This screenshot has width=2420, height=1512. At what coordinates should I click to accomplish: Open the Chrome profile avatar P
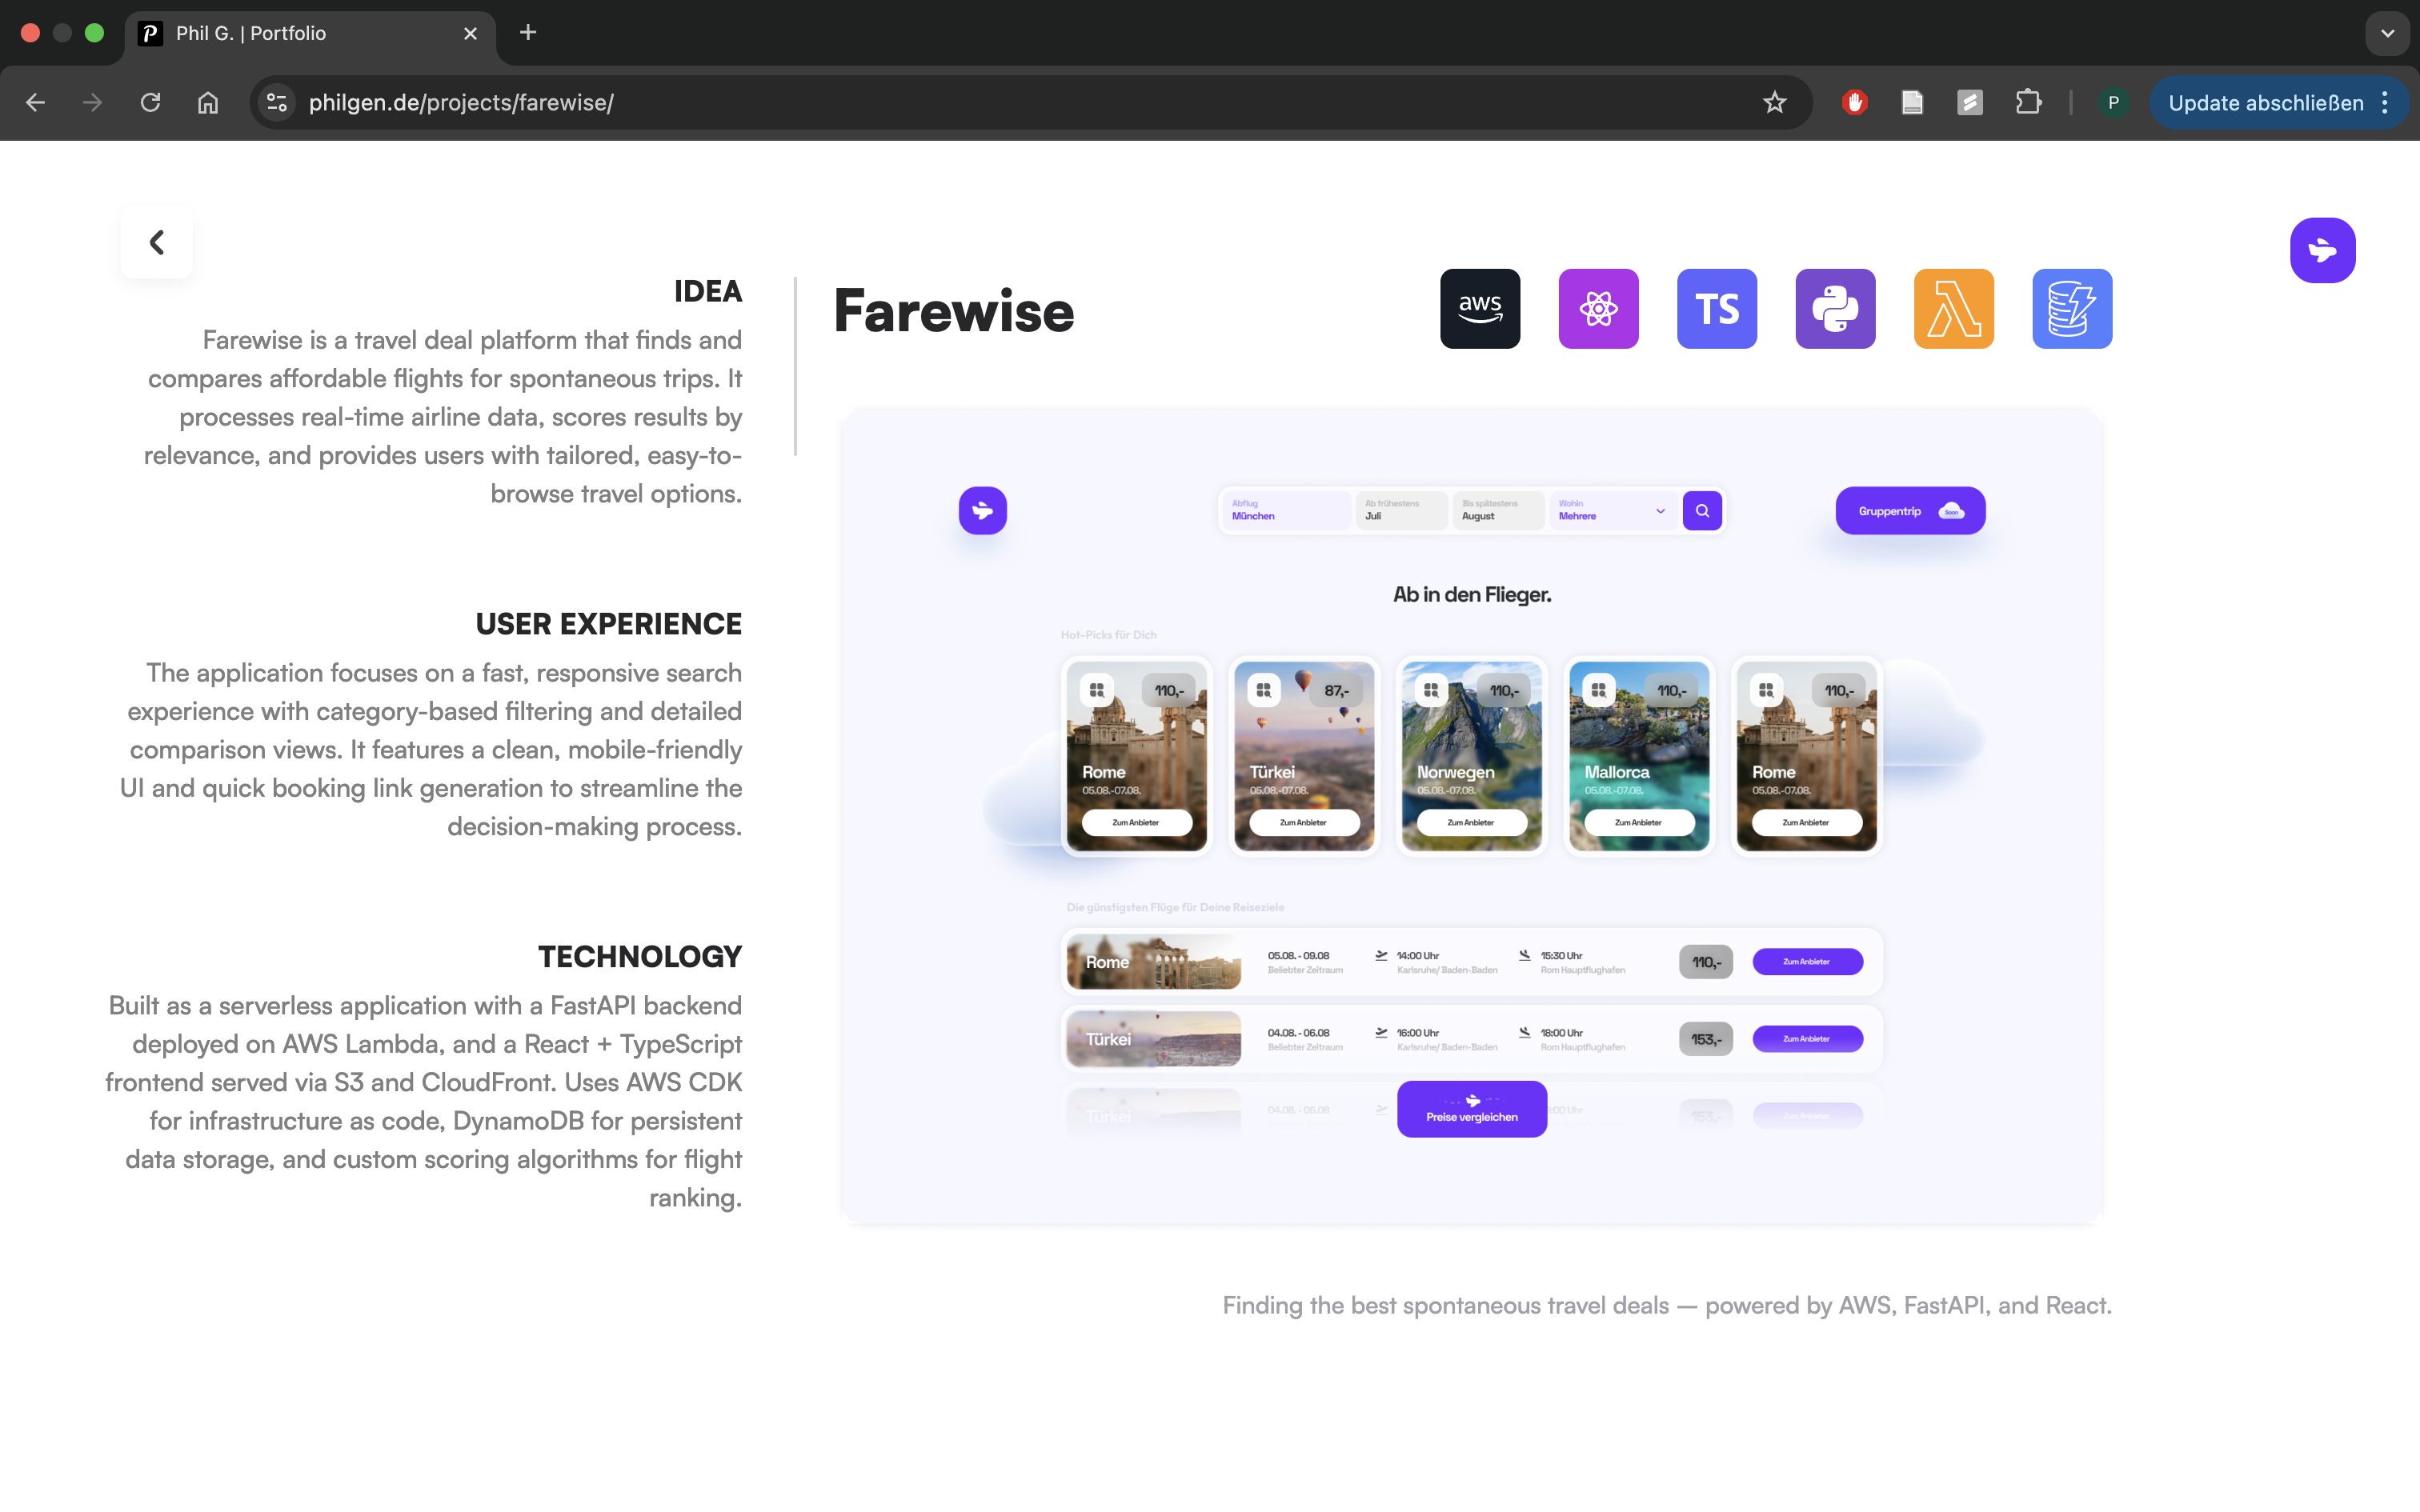(x=2113, y=102)
